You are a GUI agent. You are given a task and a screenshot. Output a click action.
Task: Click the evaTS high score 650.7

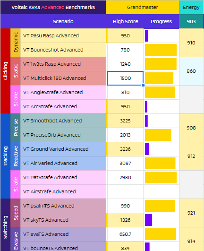125,234
